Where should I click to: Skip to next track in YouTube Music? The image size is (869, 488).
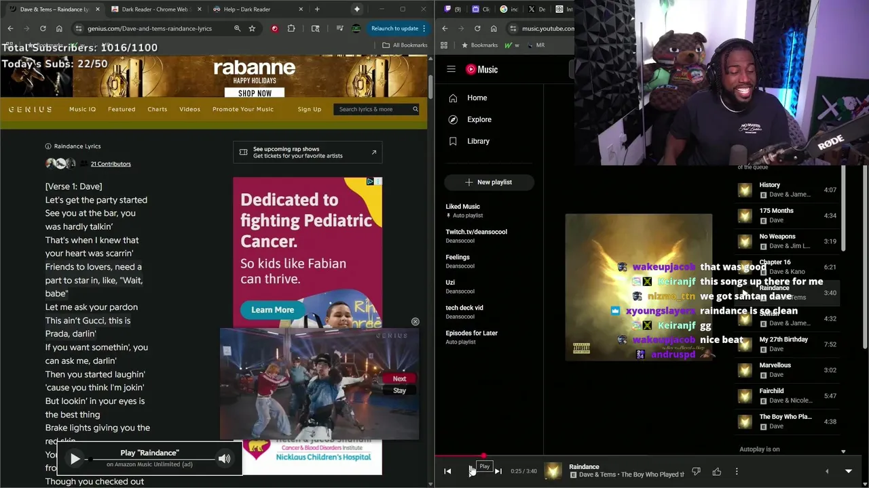498,471
